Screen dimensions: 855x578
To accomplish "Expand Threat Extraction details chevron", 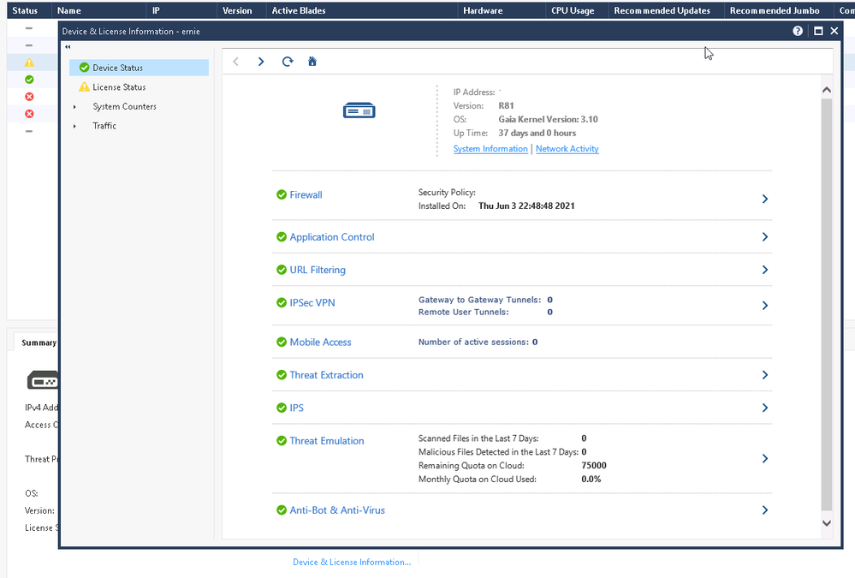I will pyautogui.click(x=765, y=375).
